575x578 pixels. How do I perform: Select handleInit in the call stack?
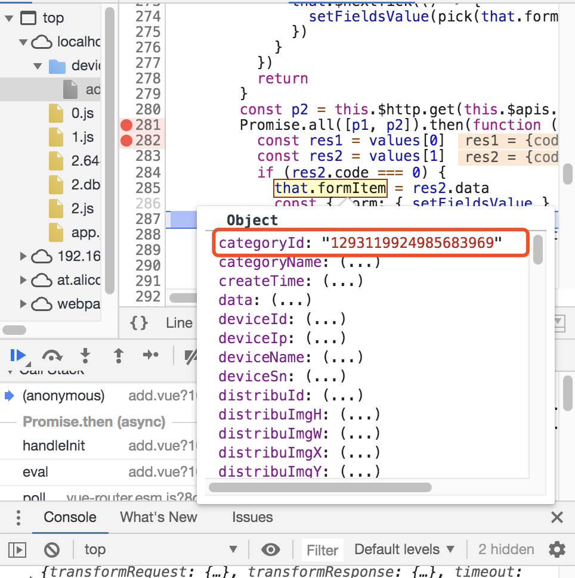pyautogui.click(x=55, y=445)
